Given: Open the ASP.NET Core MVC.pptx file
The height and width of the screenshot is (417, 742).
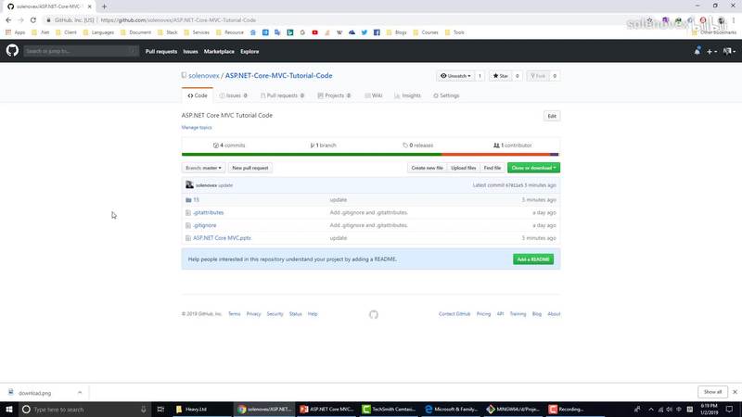Looking at the screenshot, I should 222,238.
